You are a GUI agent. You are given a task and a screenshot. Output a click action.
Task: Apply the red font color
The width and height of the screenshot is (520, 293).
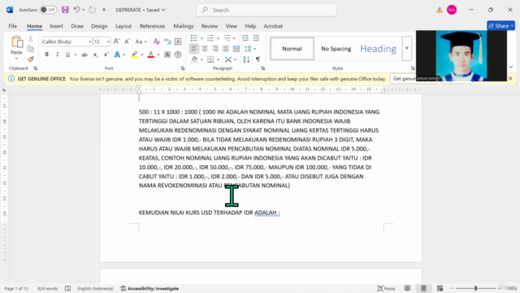151,55
